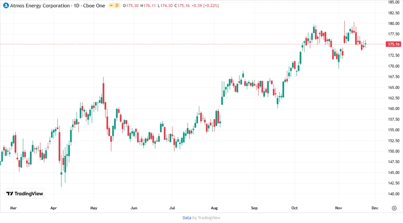
Task: Click the 185.00 price axis label
Action: coord(394,2)
